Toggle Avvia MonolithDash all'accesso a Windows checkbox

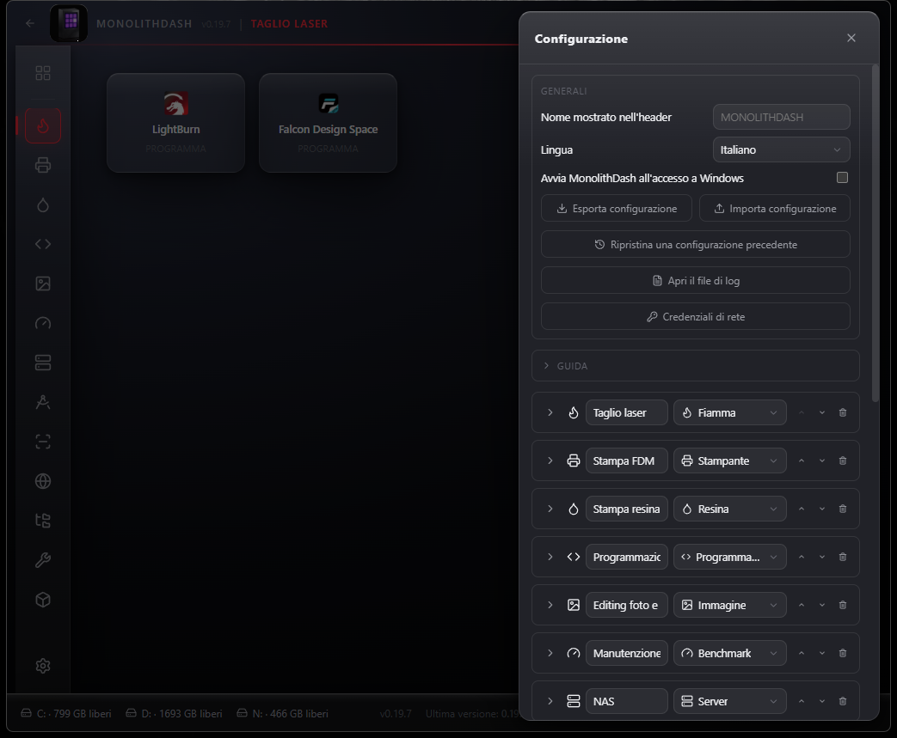click(x=842, y=178)
